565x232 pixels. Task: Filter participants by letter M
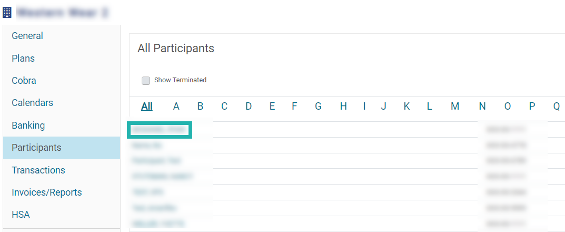tap(455, 107)
